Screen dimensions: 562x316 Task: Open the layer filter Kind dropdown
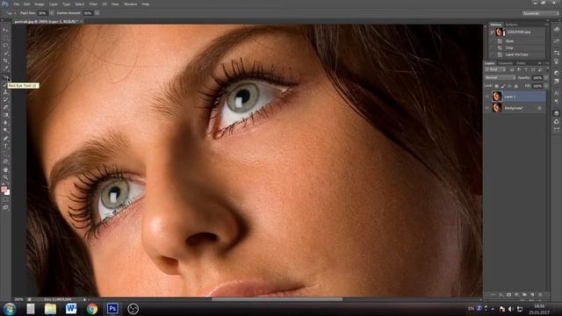(495, 69)
